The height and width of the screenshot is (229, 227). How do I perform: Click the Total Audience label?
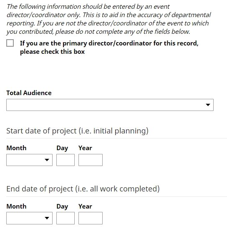point(29,93)
